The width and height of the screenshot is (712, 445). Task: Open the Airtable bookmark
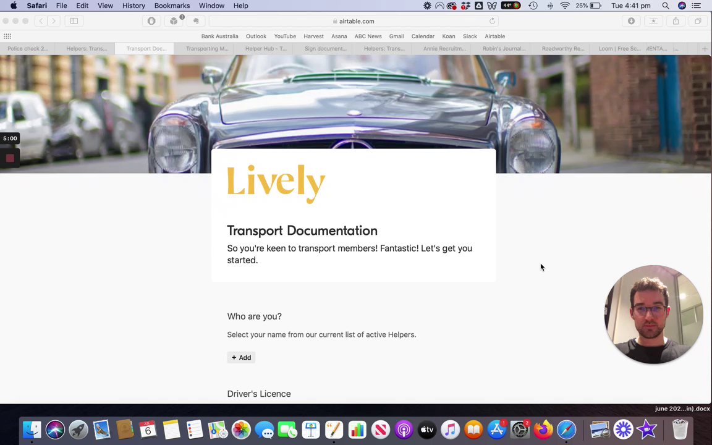[x=495, y=36]
